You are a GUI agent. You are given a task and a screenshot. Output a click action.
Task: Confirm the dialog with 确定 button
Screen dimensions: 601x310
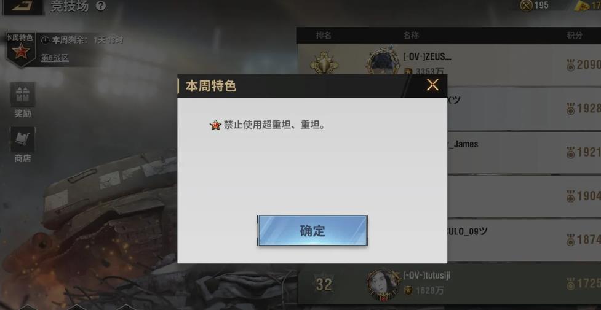click(x=312, y=230)
